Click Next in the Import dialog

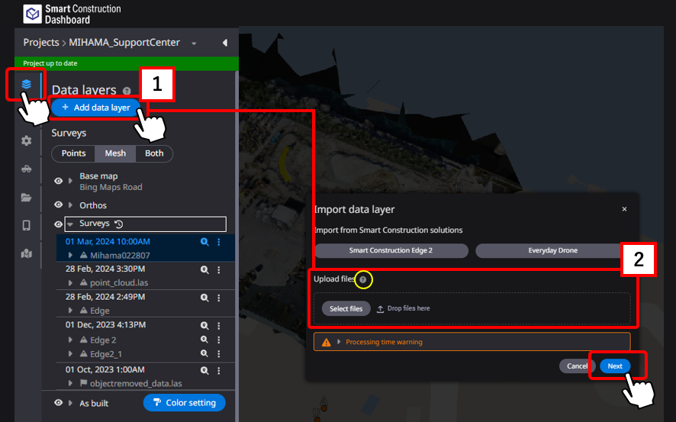pos(615,366)
